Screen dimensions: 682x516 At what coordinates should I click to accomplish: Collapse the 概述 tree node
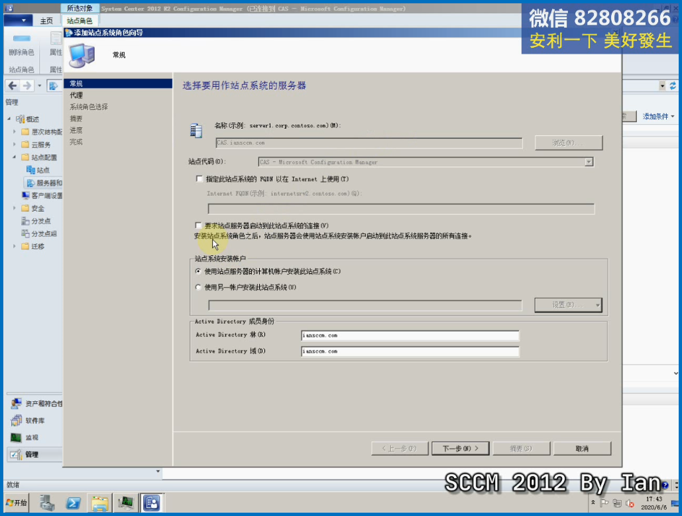point(9,119)
